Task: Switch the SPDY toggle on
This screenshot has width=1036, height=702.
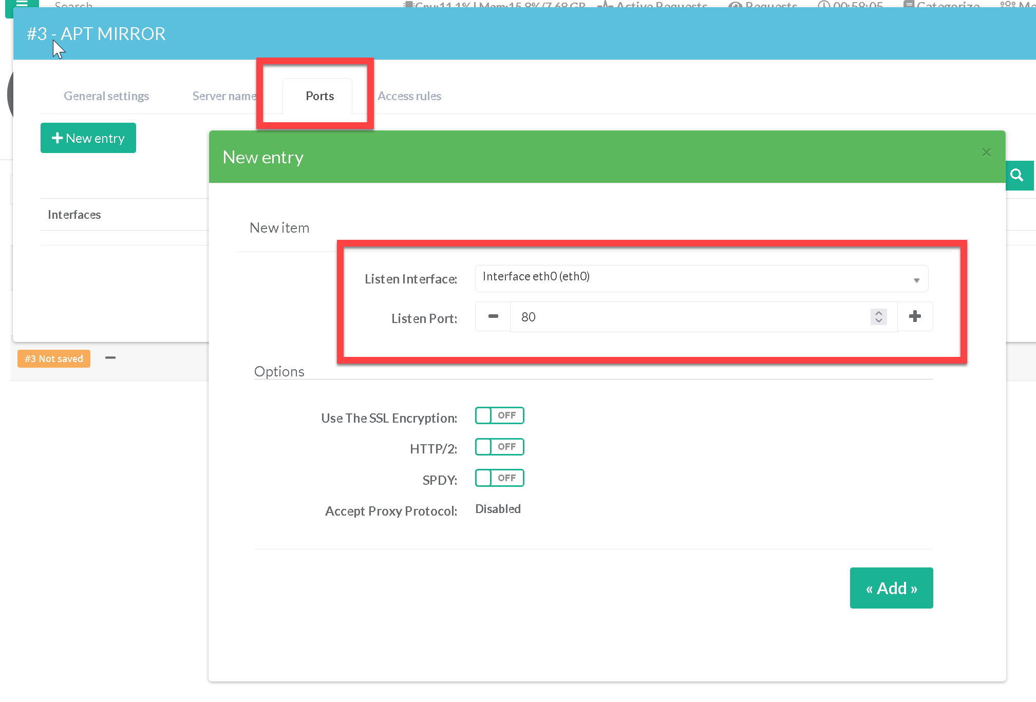Action: (499, 478)
